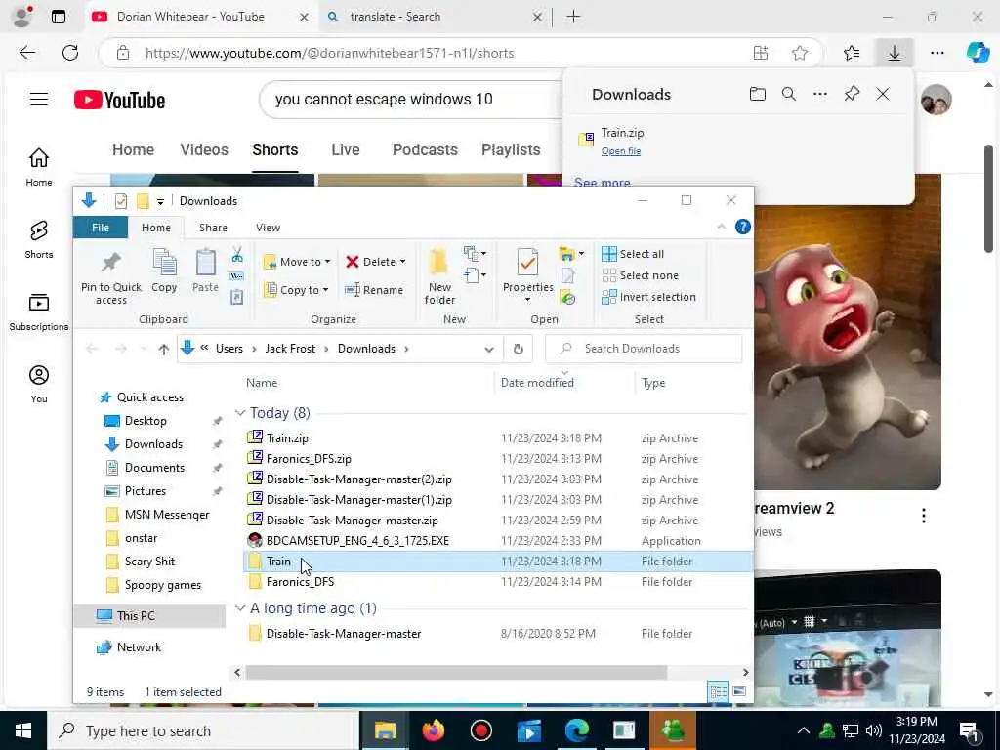1000x750 pixels.
Task: Expand address bar history dropdown
Action: 489,349
